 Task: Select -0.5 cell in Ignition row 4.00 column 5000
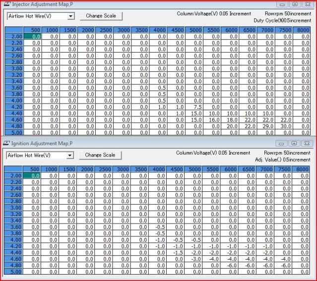coord(193,239)
